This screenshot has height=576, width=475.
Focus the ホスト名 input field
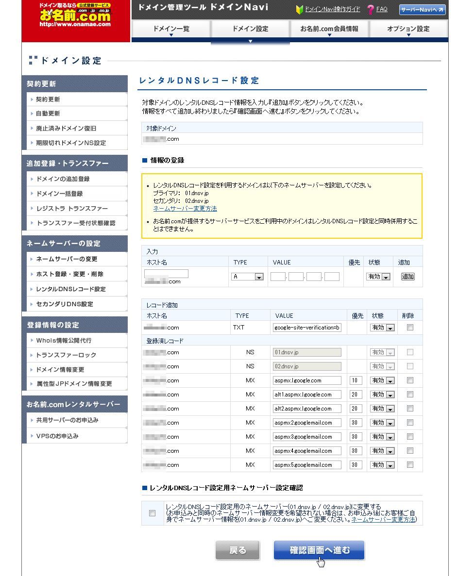tap(166, 274)
